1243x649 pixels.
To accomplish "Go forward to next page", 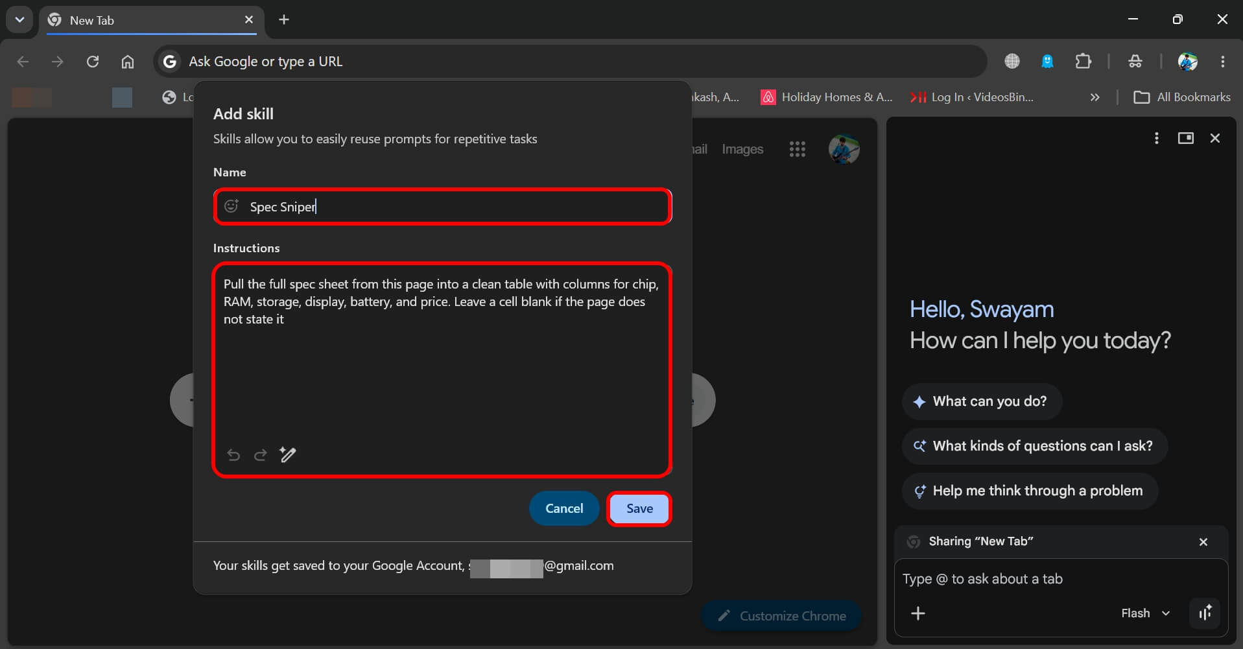I will pyautogui.click(x=58, y=62).
